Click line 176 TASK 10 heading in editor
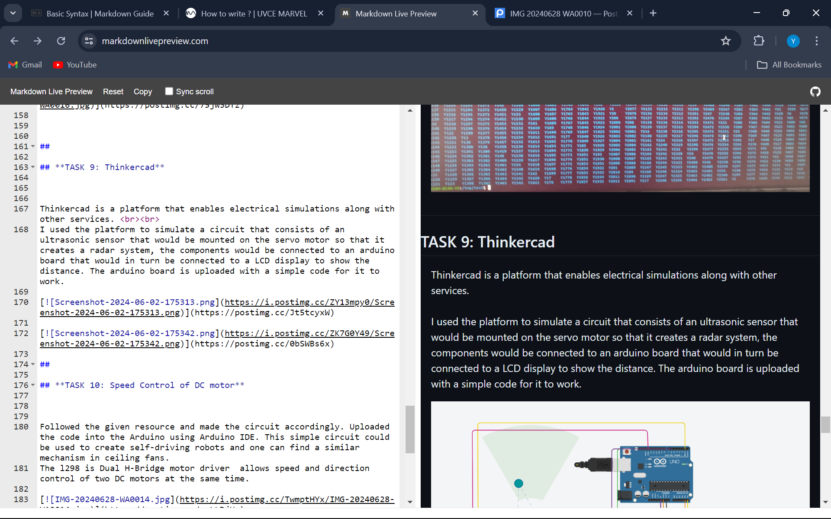 point(142,385)
